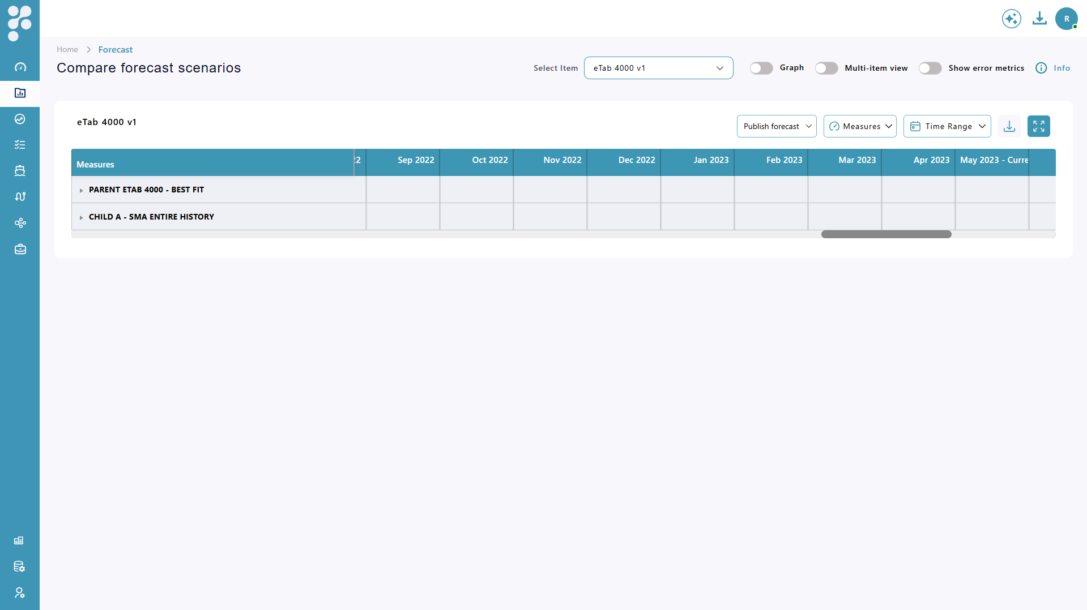This screenshot has height=610, width=1087.
Task: Open the Time Range dropdown
Action: [947, 126]
